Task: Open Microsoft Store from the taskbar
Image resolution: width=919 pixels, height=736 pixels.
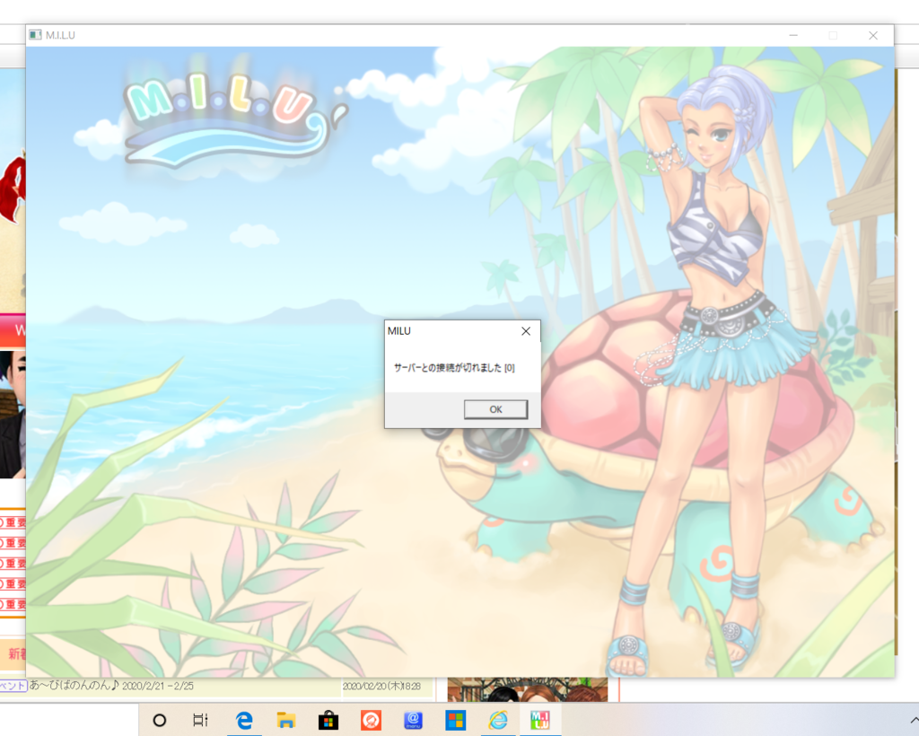Action: (328, 720)
